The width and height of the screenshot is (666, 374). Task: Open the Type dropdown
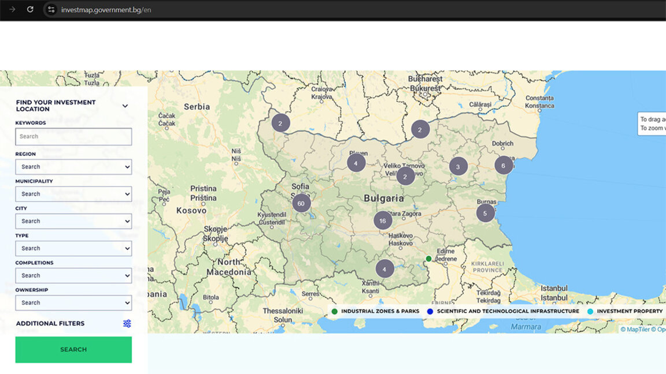click(73, 248)
